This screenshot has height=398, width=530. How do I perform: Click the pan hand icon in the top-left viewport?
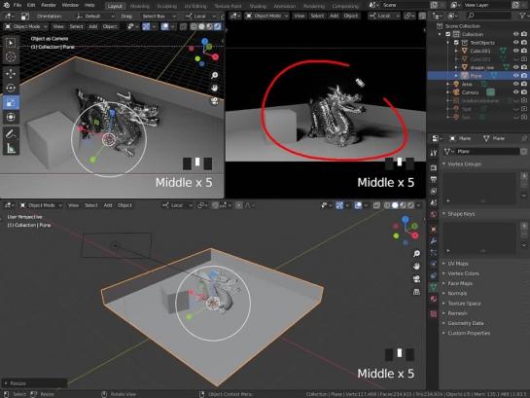pos(214,88)
